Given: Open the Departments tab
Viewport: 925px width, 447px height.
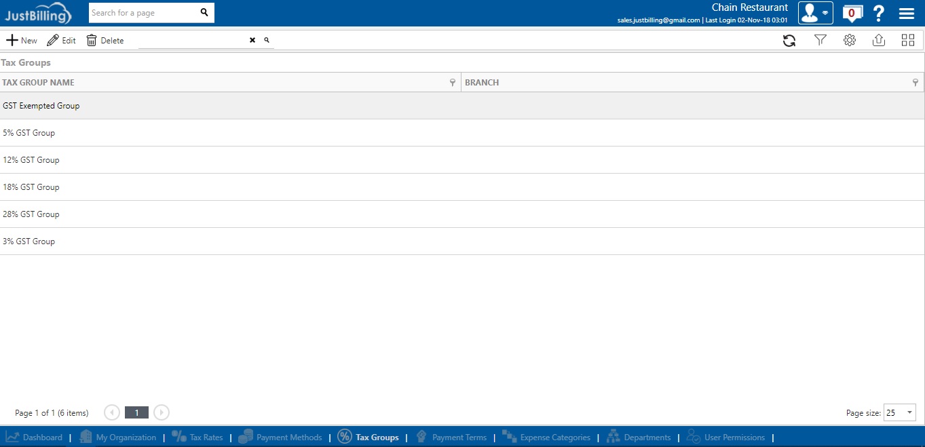Looking at the screenshot, I should point(639,438).
